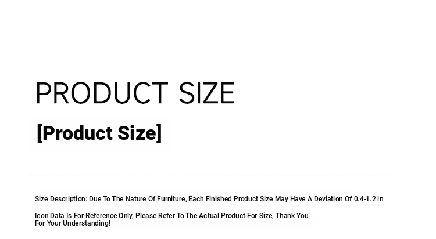Click the word 'Furniture' in the description
Viewport: 436px width, 239px height.
click(x=171, y=199)
